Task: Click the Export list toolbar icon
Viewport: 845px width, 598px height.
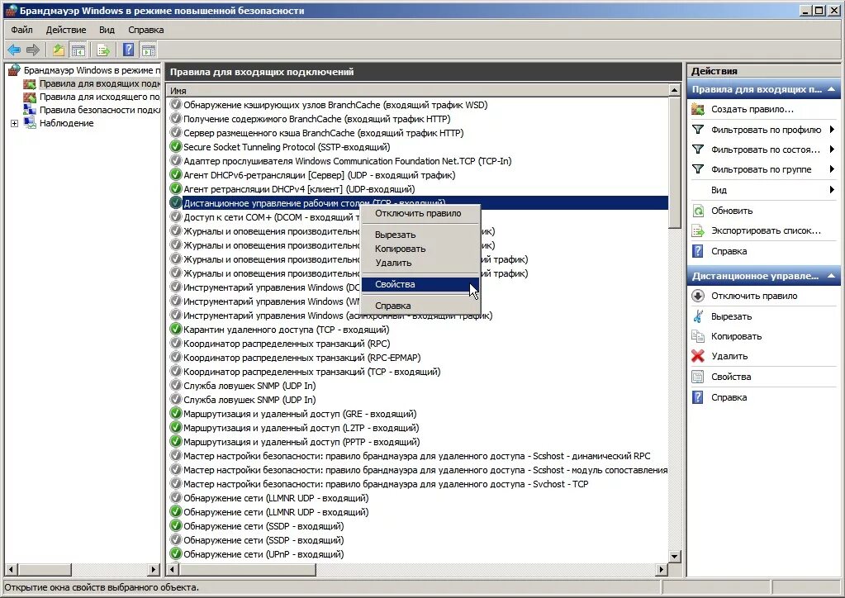Action: tap(103, 50)
